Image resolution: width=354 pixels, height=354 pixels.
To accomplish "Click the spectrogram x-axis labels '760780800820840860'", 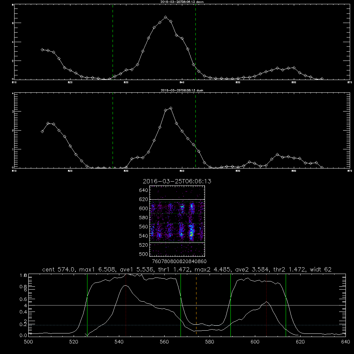I will coord(179,262).
